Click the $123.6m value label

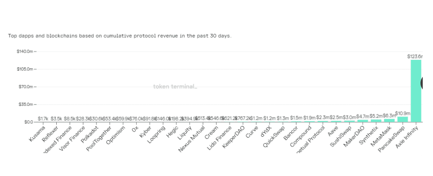click(415, 56)
